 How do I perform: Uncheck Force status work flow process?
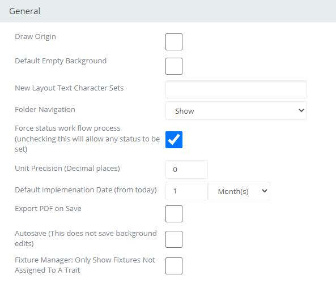(x=174, y=140)
